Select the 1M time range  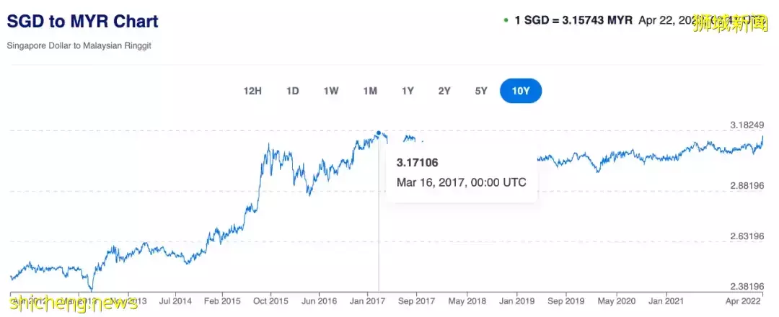pyautogui.click(x=370, y=91)
